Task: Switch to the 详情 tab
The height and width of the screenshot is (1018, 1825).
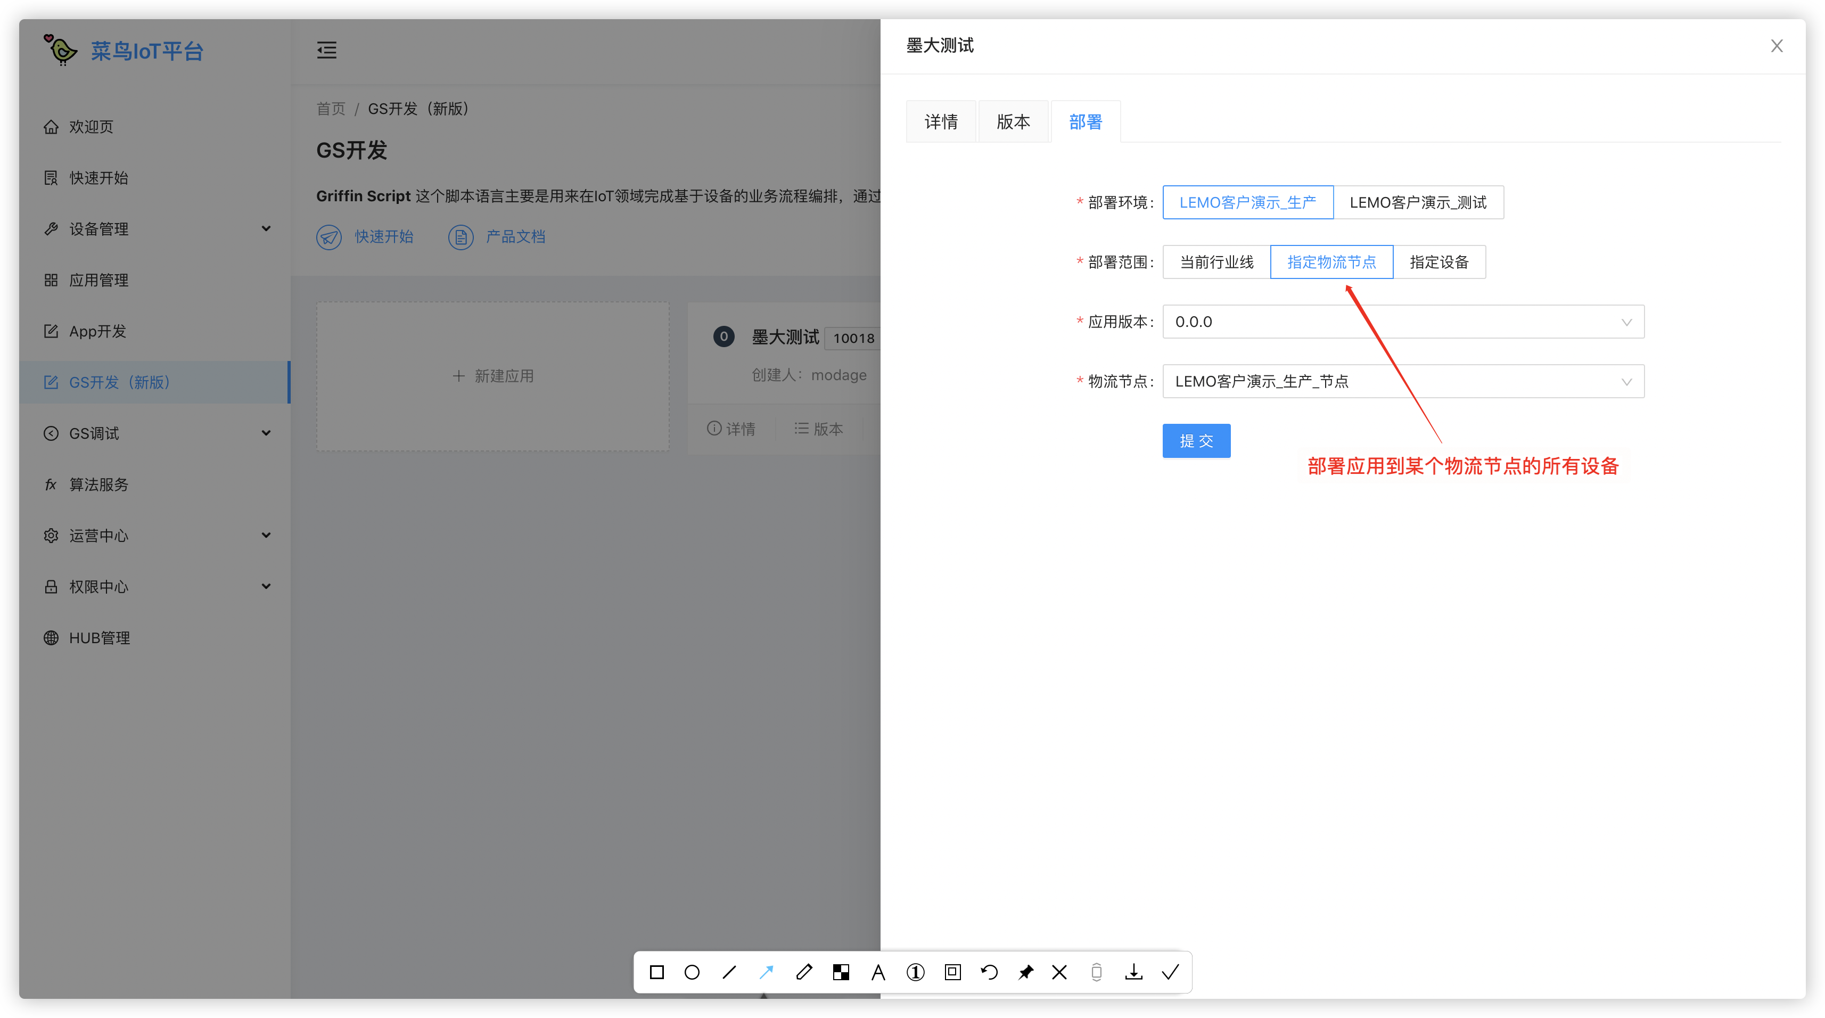Action: pyautogui.click(x=941, y=122)
